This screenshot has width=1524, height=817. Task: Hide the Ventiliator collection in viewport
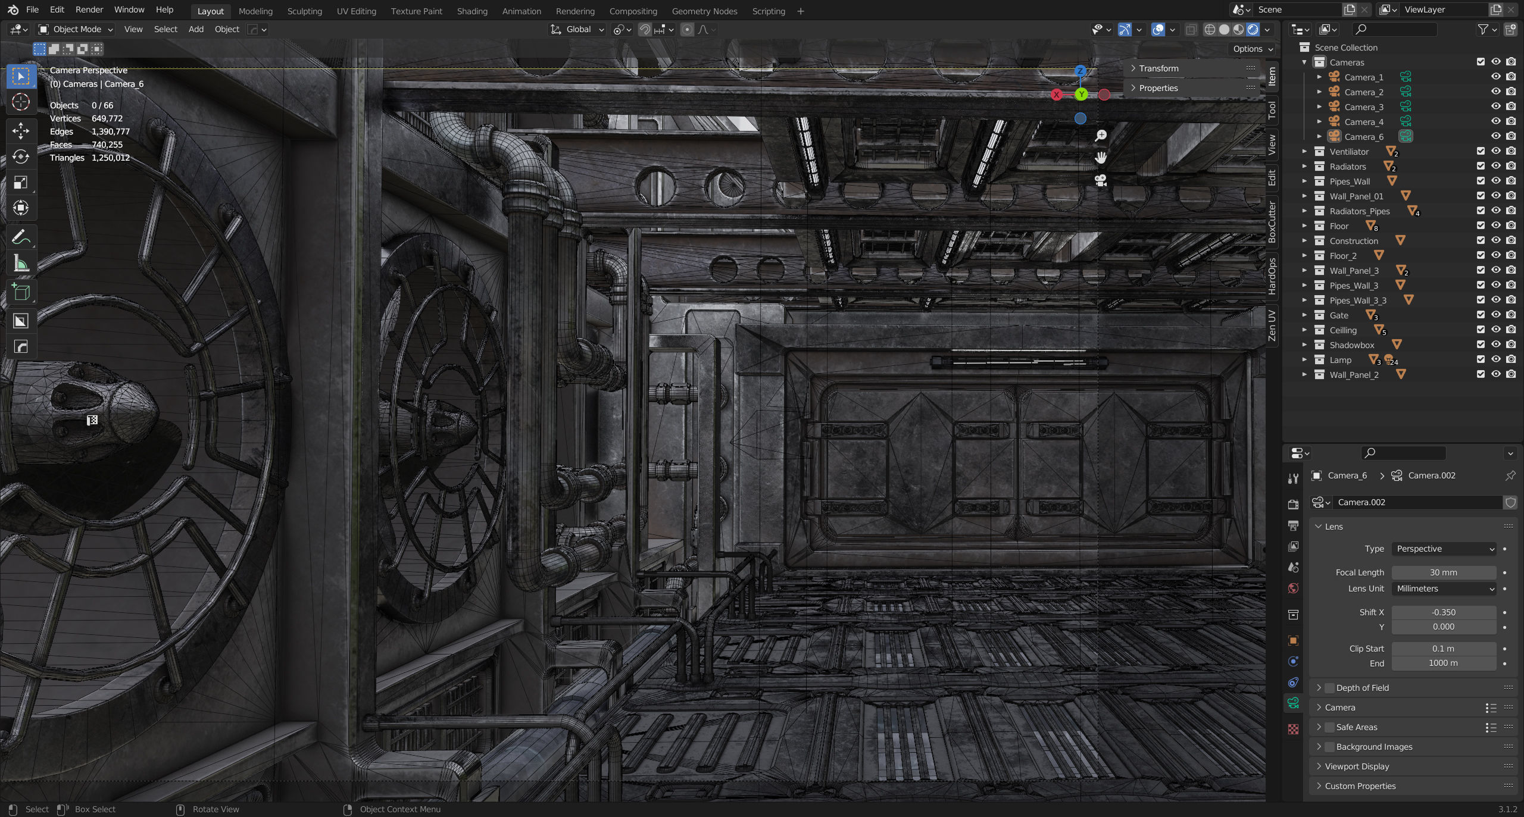[1495, 151]
